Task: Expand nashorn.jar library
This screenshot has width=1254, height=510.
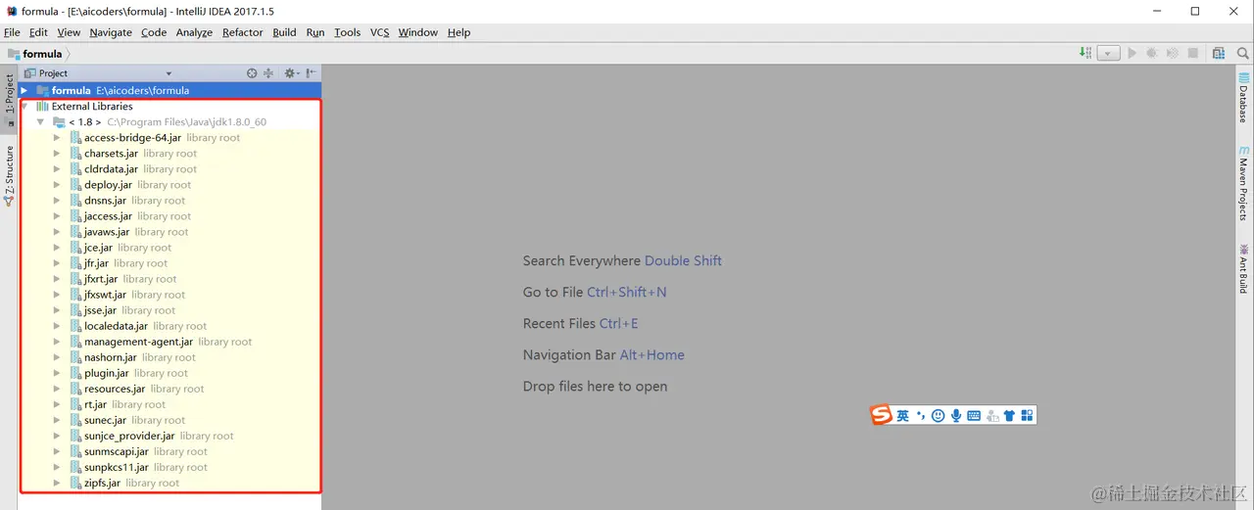Action: 57,357
